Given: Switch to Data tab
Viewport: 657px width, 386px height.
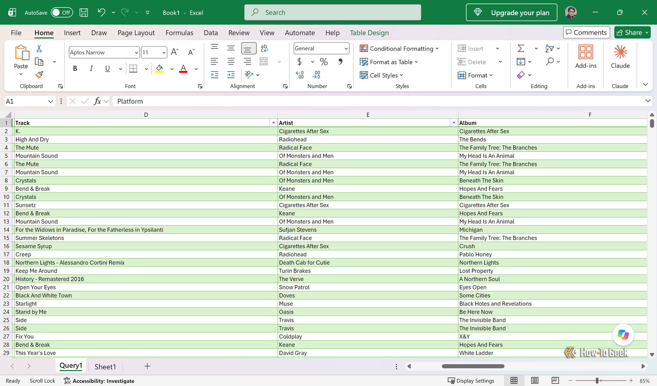Looking at the screenshot, I should (x=211, y=32).
